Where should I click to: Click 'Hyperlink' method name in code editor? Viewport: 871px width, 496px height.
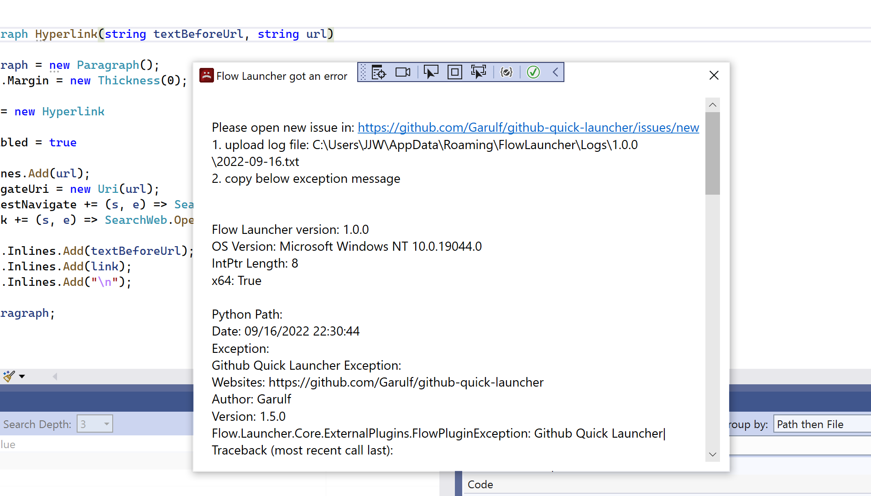pyautogui.click(x=66, y=34)
